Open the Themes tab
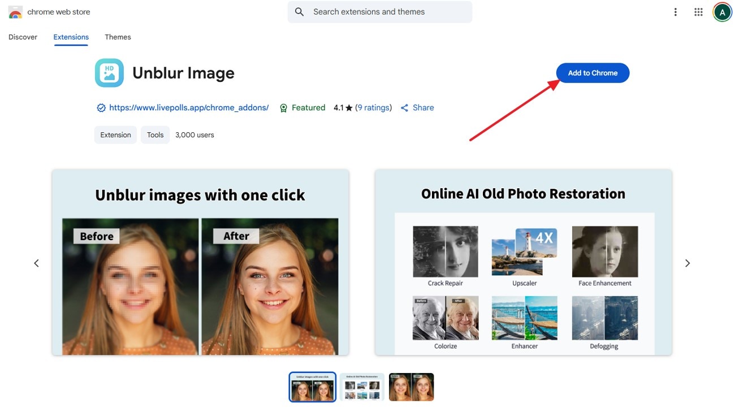 (x=118, y=37)
